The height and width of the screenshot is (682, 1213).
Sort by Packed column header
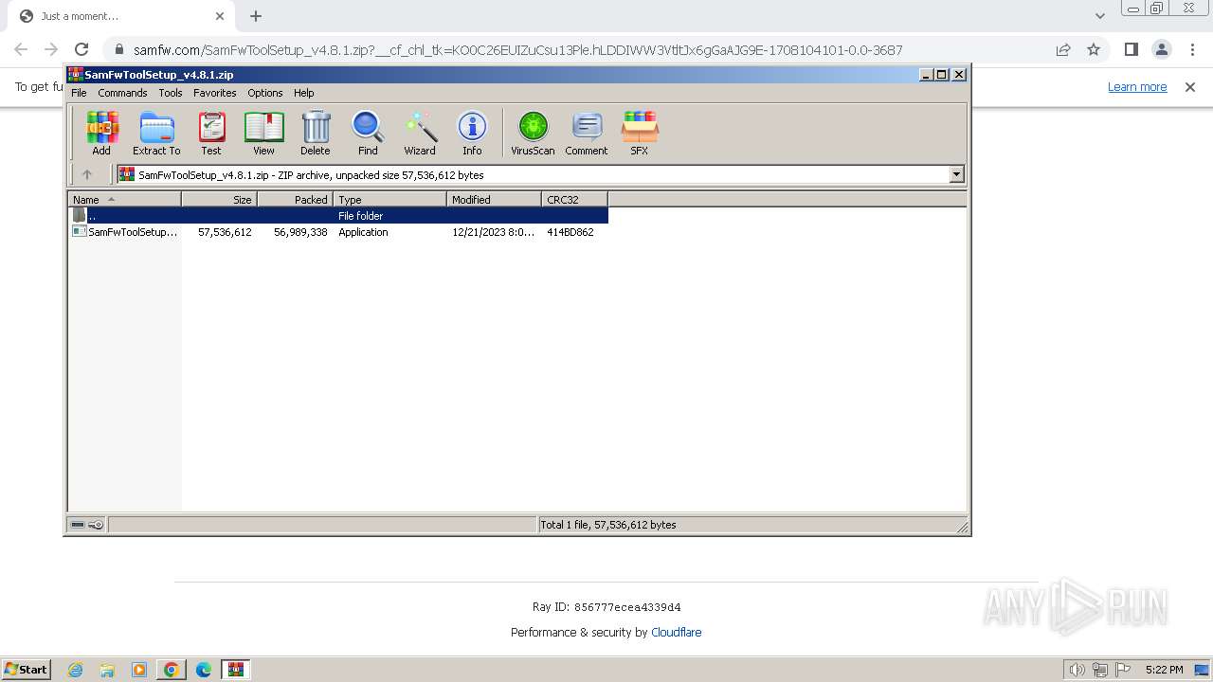[295, 199]
